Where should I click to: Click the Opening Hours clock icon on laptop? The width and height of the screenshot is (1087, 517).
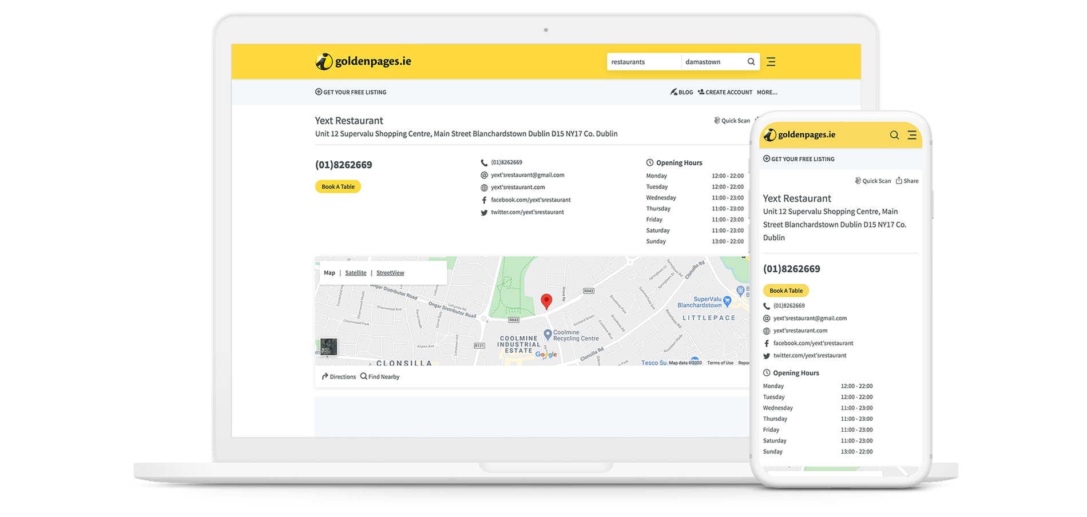tap(650, 162)
